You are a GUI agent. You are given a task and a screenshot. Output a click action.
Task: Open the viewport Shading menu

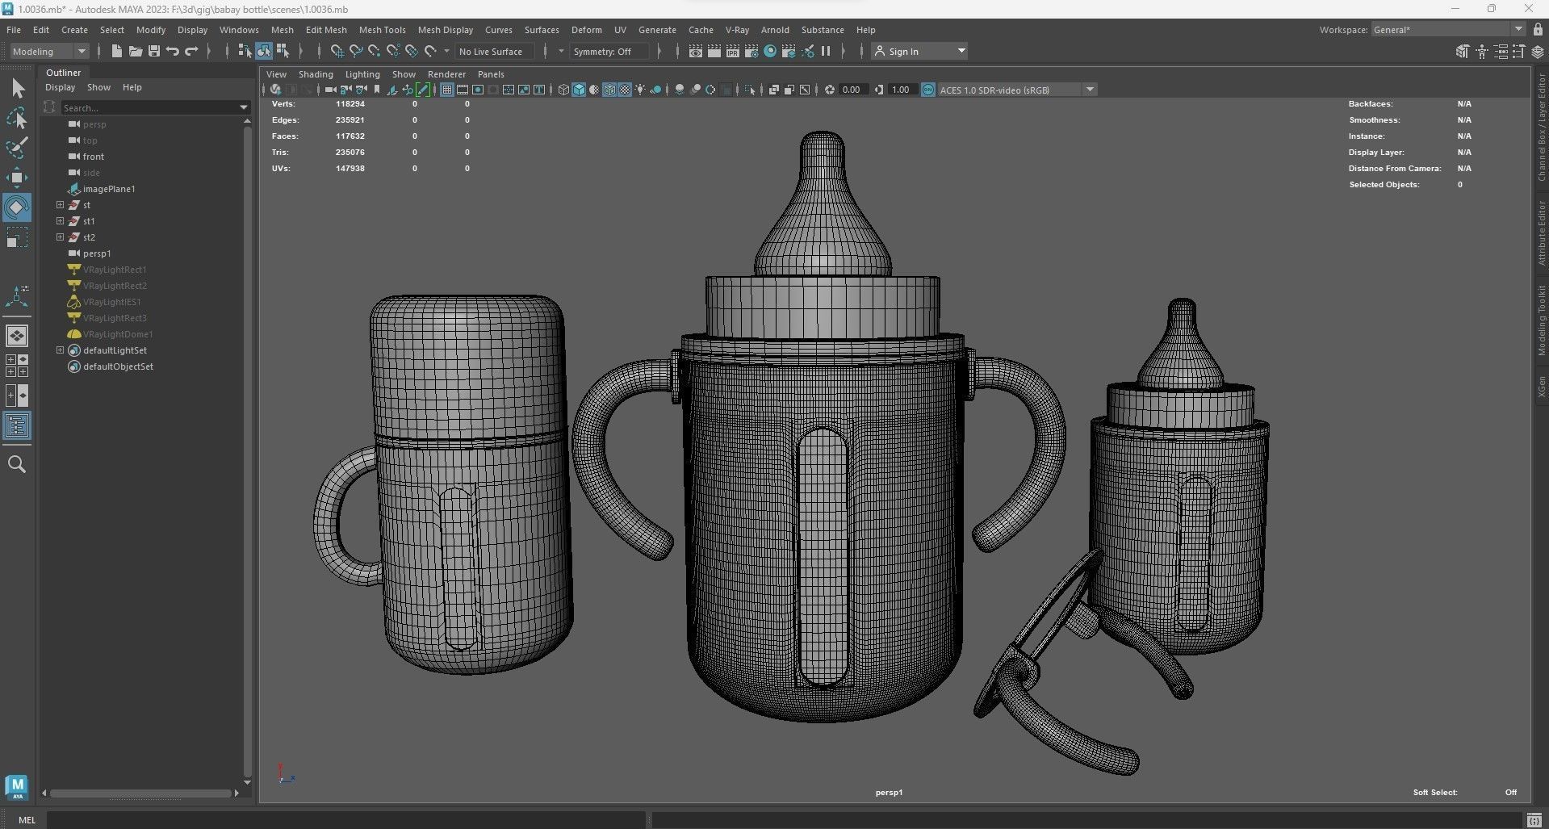pos(316,74)
